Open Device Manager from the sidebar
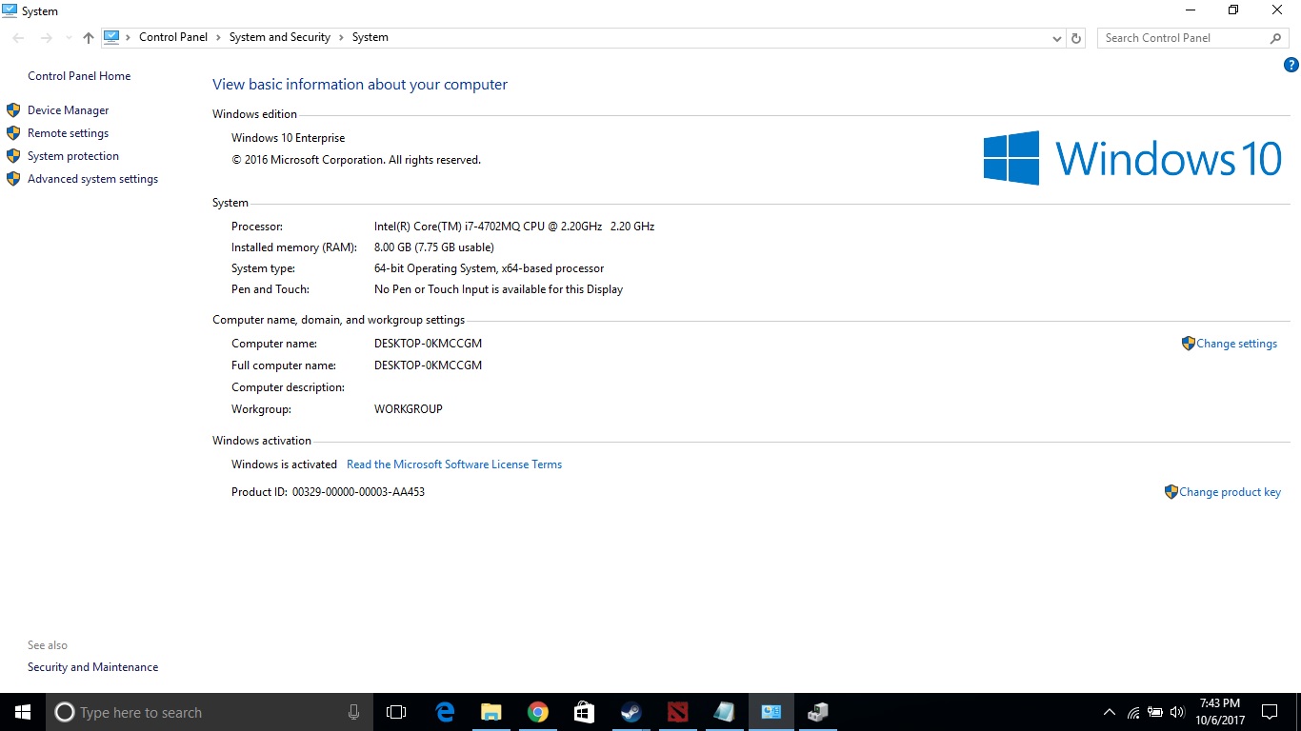Viewport: 1301px width, 731px height. 68,110
